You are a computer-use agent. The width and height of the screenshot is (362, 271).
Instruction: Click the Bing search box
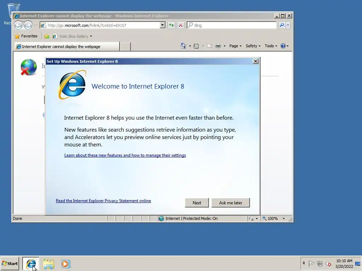coord(232,25)
